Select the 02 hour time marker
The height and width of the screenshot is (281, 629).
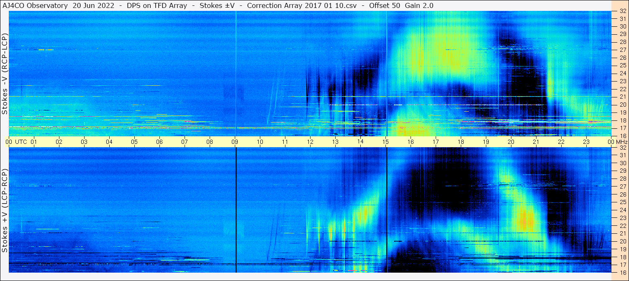59,142
